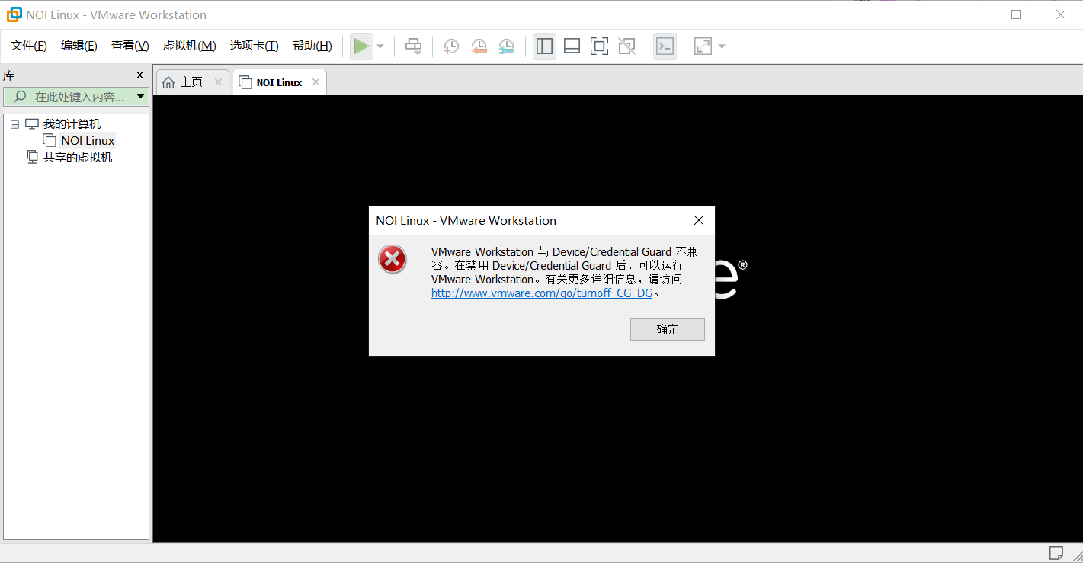Image resolution: width=1083 pixels, height=563 pixels.
Task: Show or hide the library panel
Action: point(544,46)
